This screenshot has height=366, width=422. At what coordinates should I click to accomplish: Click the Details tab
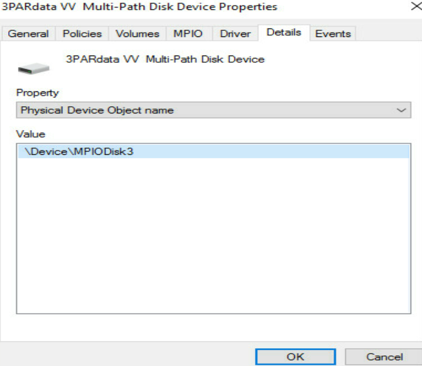click(284, 33)
